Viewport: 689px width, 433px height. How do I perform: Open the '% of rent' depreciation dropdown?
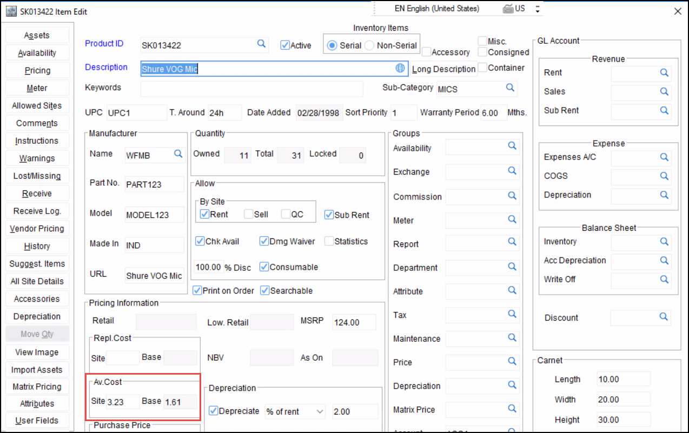point(320,411)
